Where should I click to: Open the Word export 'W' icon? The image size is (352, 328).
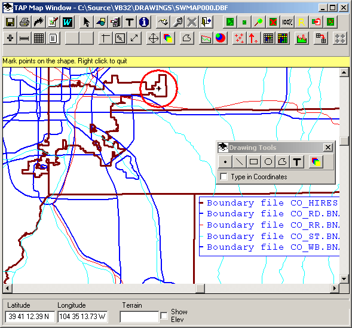click(68, 22)
